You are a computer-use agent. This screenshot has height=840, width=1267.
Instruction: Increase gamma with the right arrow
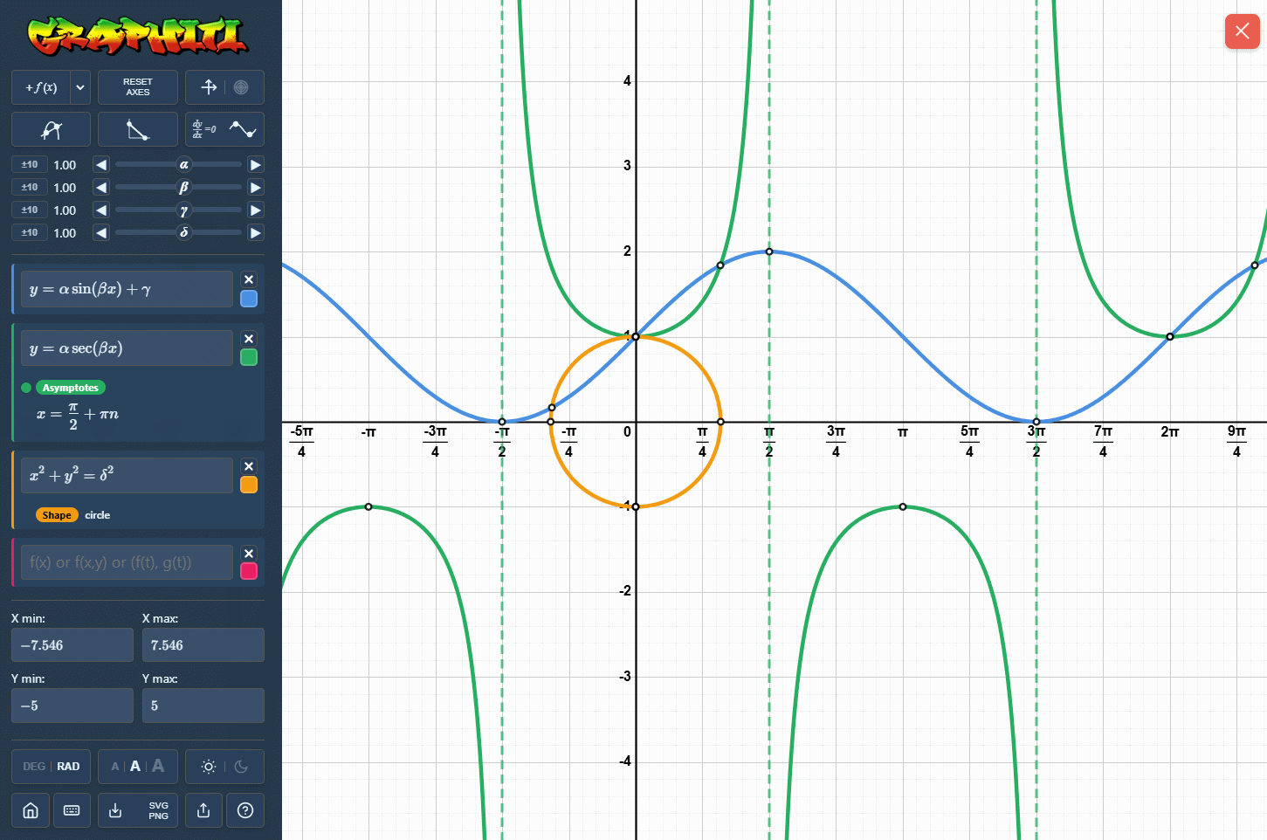(256, 210)
